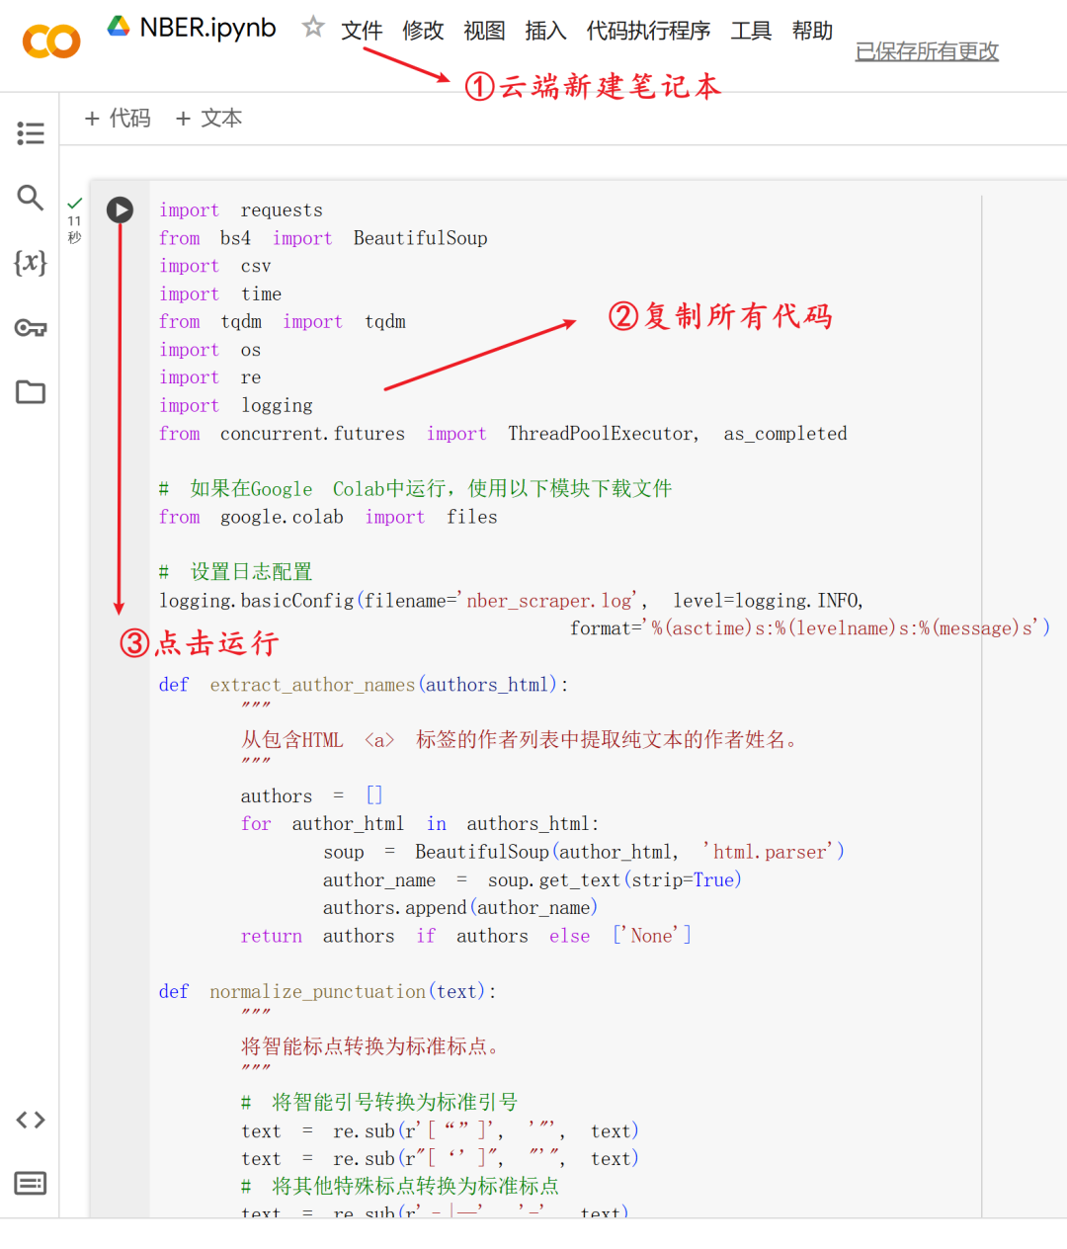Open the search and replace sidebar icon
The height and width of the screenshot is (1249, 1067).
tap(31, 198)
